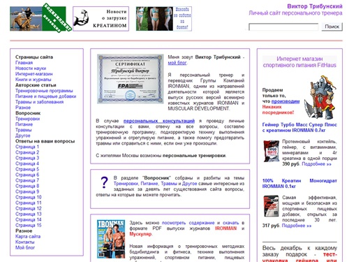The image size is (349, 262).
Task: Open Гейнер Турбо Масс Супер Плюс title
Action: (x=299, y=127)
